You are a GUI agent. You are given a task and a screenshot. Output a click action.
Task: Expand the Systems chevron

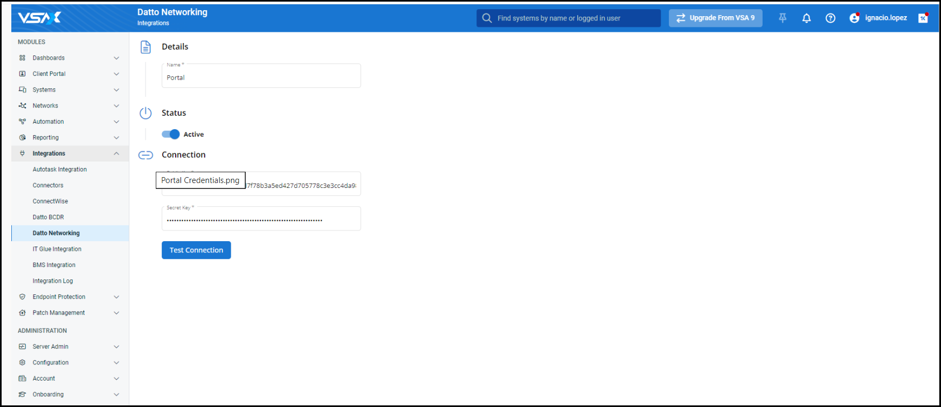tap(116, 89)
